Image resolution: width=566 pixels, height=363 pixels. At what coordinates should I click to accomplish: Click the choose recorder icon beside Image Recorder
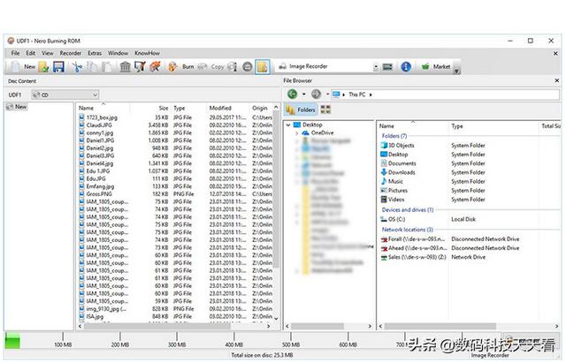pyautogui.click(x=387, y=67)
